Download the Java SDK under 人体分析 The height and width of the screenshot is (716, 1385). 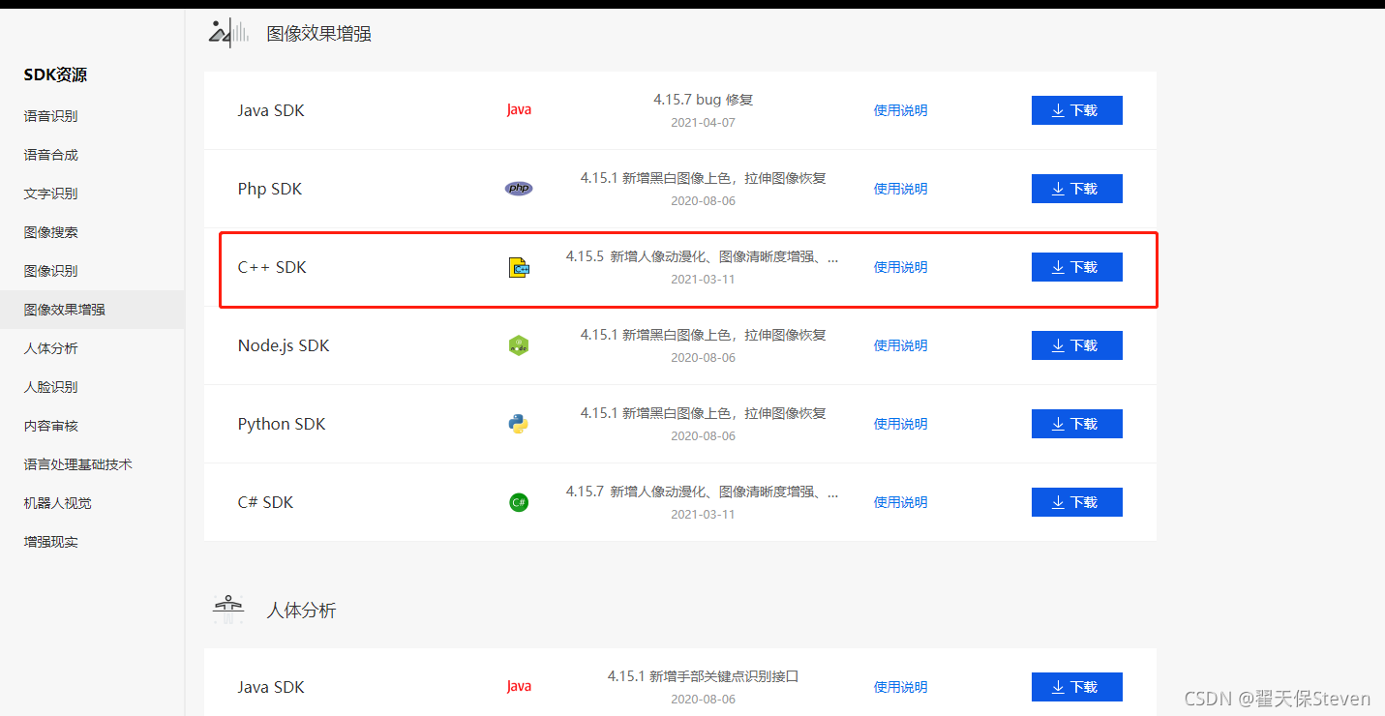[1077, 687]
